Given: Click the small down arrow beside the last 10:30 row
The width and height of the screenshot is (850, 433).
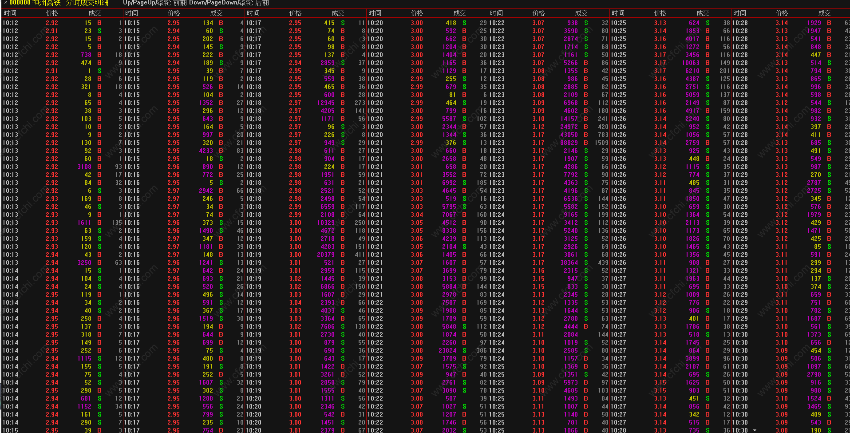Looking at the screenshot, I should (755, 430).
